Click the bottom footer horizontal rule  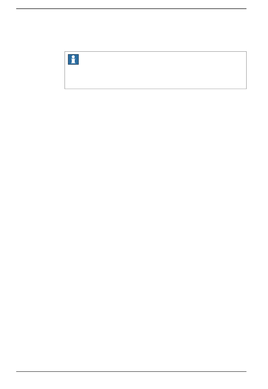[131, 371]
